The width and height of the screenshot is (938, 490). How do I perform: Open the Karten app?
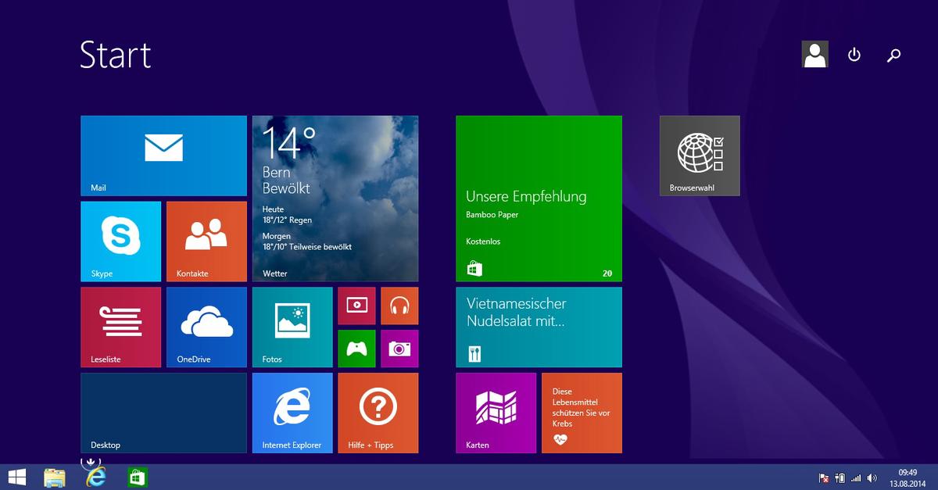pyautogui.click(x=496, y=413)
